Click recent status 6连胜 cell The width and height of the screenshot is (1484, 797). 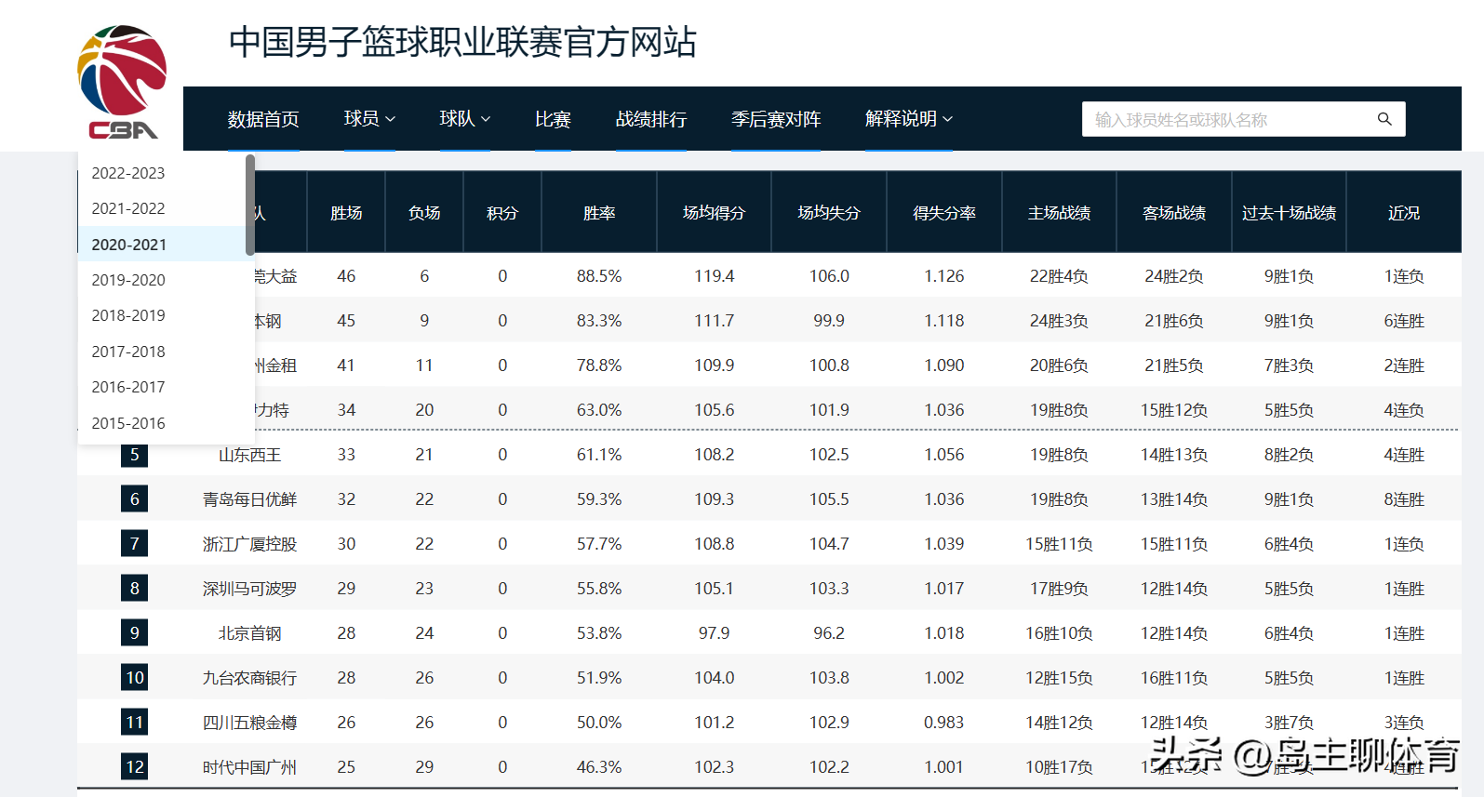pyautogui.click(x=1404, y=321)
